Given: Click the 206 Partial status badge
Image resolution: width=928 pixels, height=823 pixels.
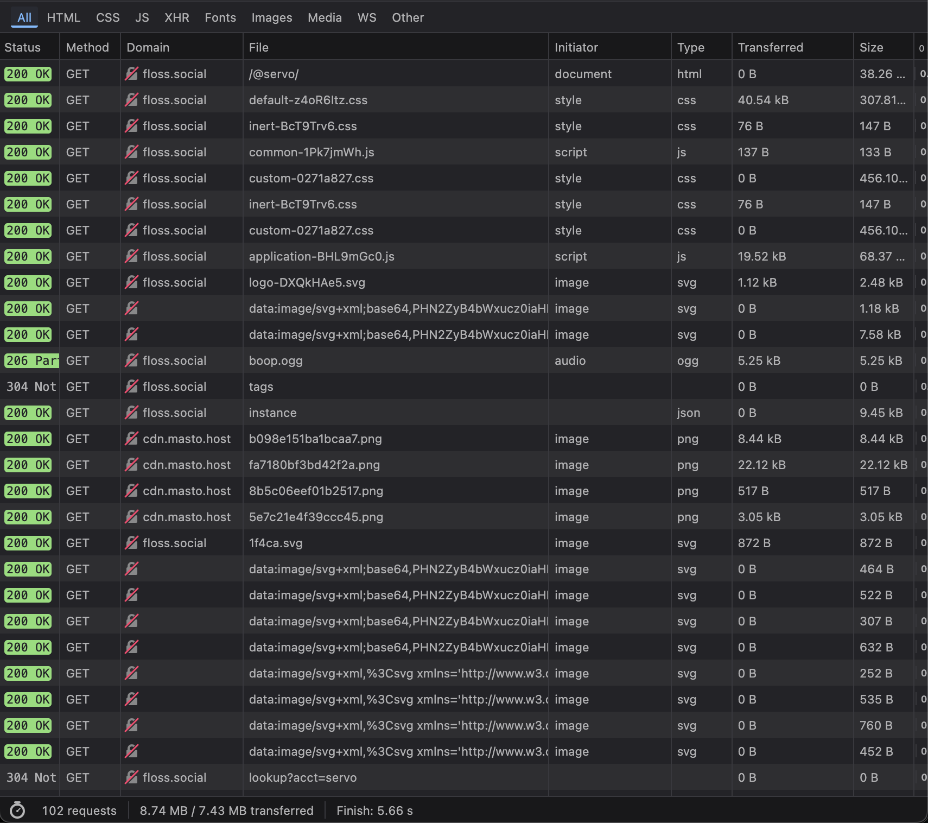Looking at the screenshot, I should 31,360.
